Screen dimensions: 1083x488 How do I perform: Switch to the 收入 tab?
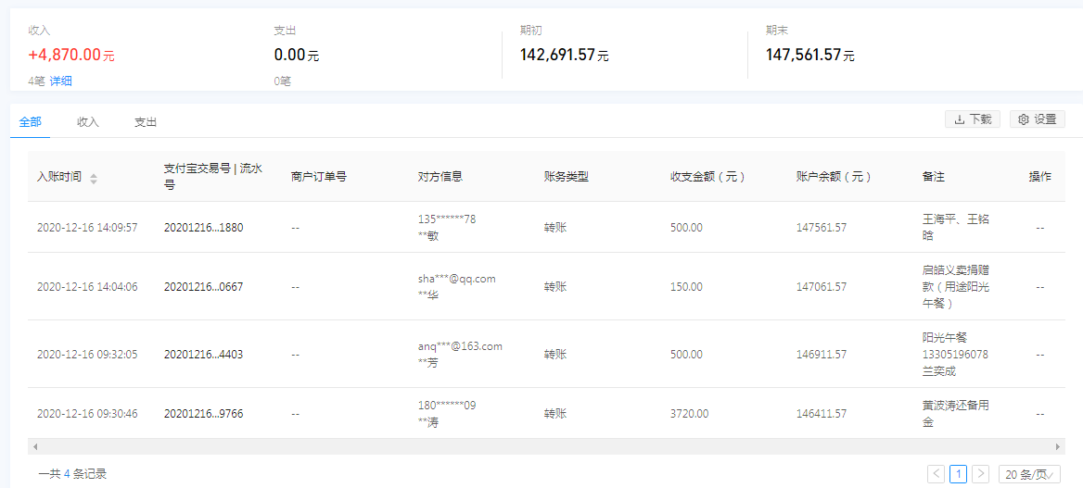coord(88,122)
